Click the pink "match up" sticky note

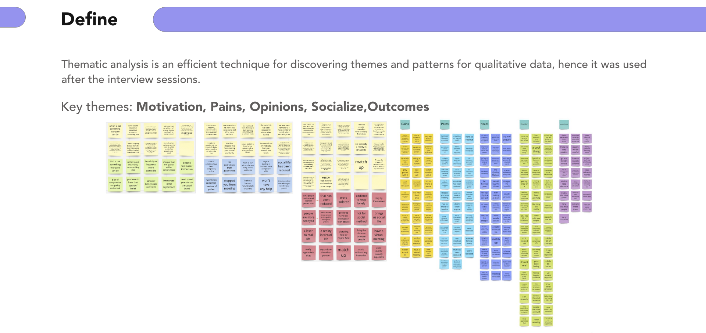pos(343,252)
